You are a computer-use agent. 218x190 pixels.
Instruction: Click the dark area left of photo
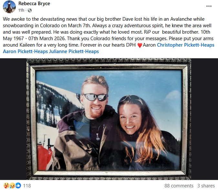point(13,119)
